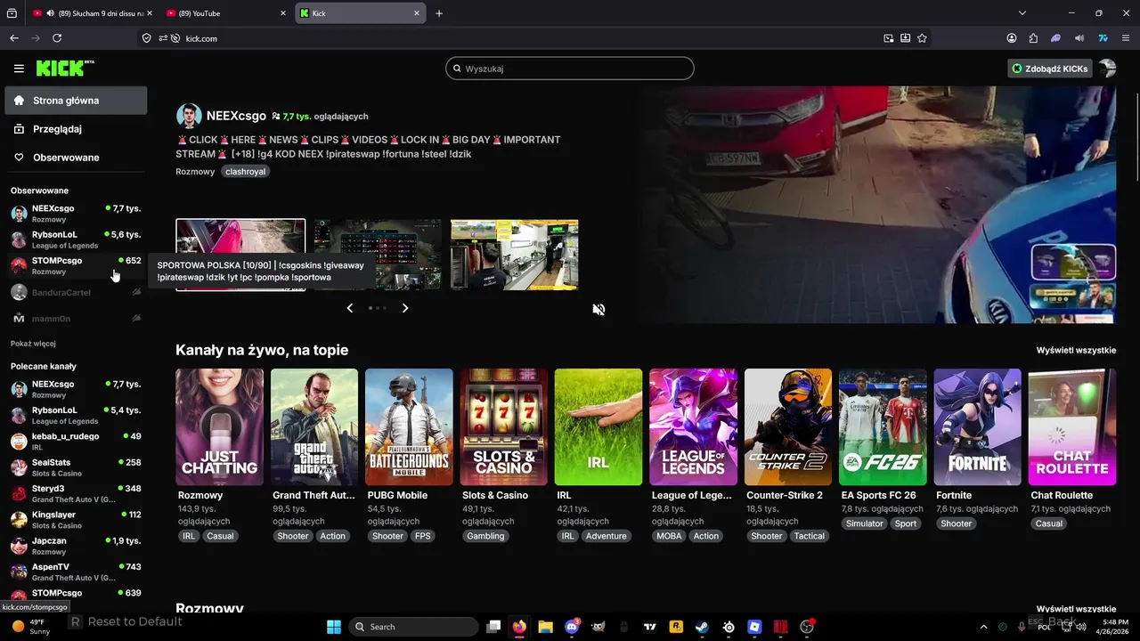The height and width of the screenshot is (641, 1140).
Task: Unmute the featured stream video
Action: point(598,309)
